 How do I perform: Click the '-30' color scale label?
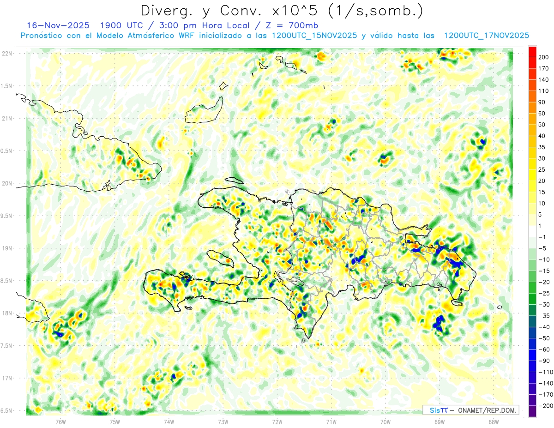543,304
